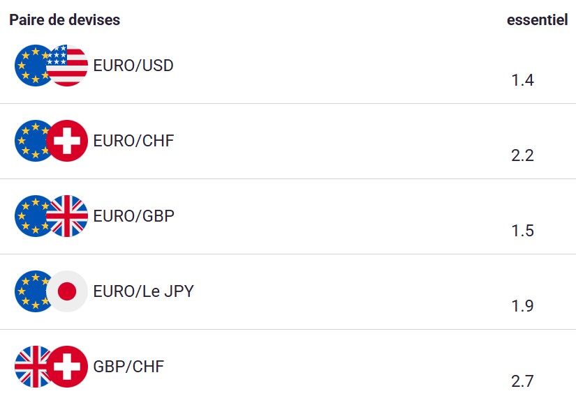Viewport: 576px width, 398px height.
Task: Select the EURO/GBP pair label
Action: pyautogui.click(x=133, y=216)
